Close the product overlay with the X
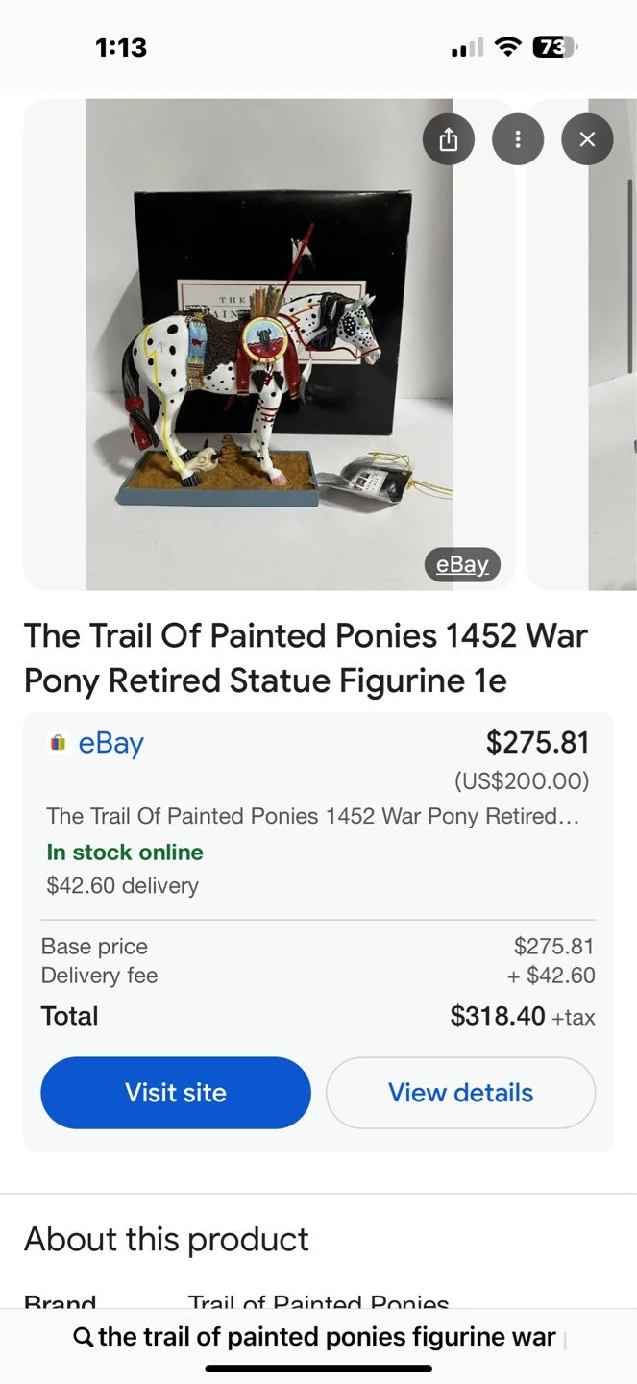Screen dimensions: 637x1384 click(x=587, y=140)
